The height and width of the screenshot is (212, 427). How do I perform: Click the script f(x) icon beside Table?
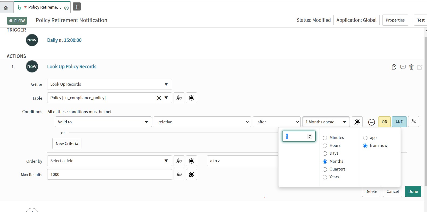(179, 98)
